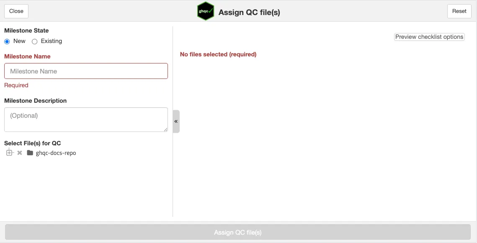Click the X icon beside ghqc-docs-repo folder
This screenshot has width=477, height=243.
coord(20,153)
